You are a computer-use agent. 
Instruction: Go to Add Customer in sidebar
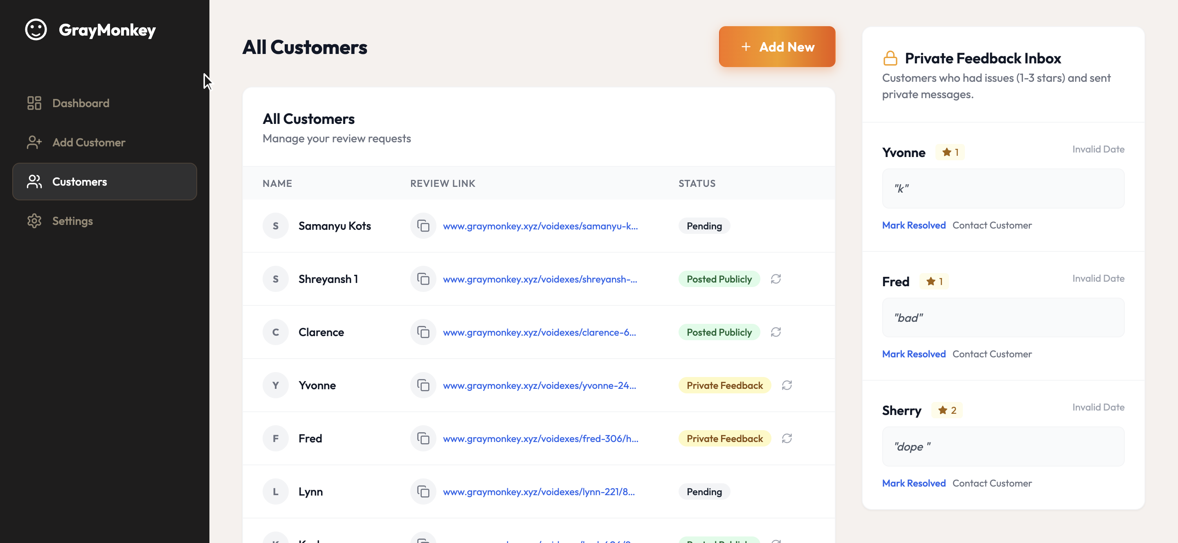[88, 143]
